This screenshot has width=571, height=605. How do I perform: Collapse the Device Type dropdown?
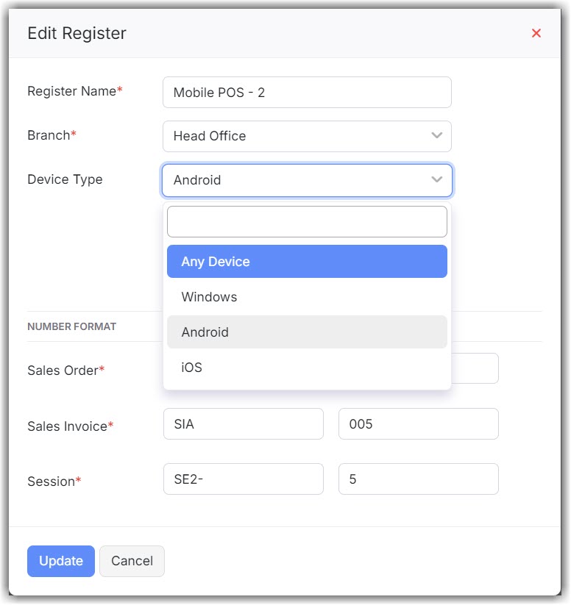[306, 180]
